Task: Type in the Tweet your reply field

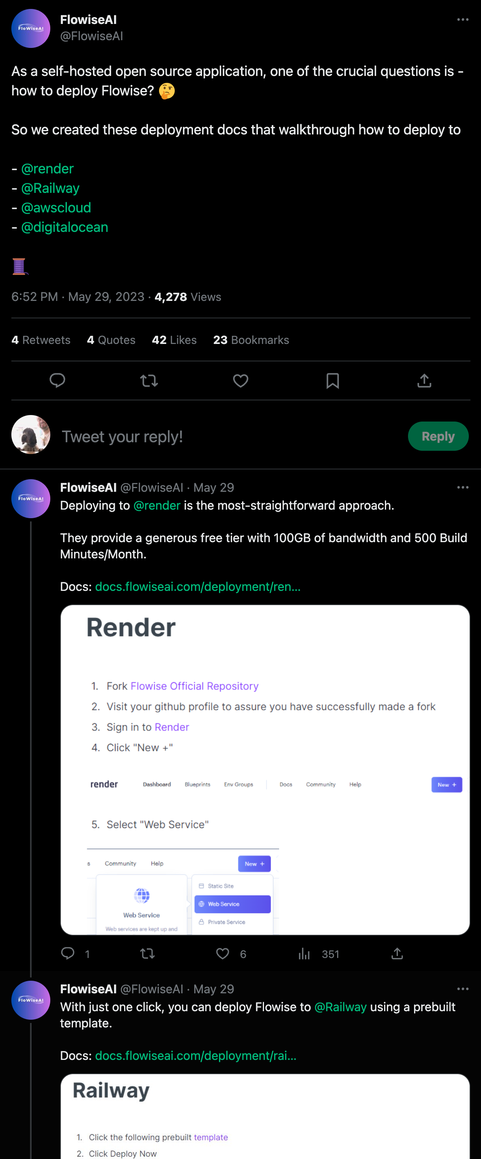Action: pos(225,437)
